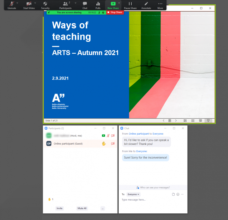Open the emoji picker in chat
Viewport: 228px width, 220px height.
click(178, 194)
